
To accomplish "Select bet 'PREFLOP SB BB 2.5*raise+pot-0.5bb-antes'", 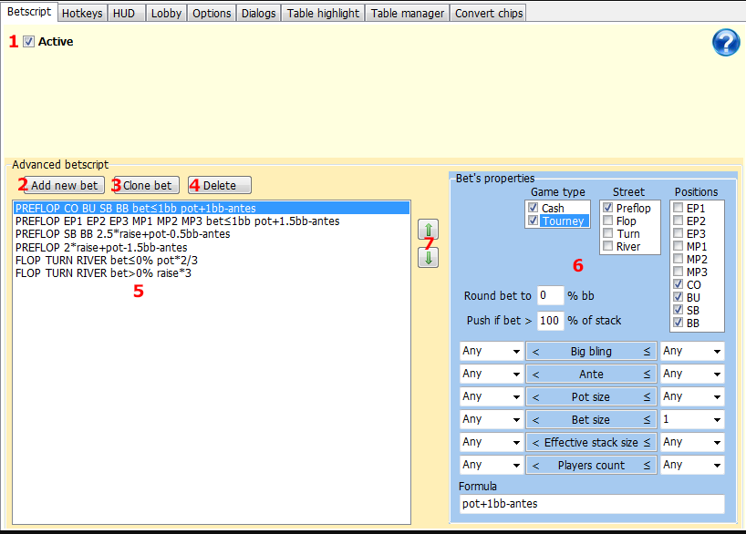I will click(x=212, y=234).
